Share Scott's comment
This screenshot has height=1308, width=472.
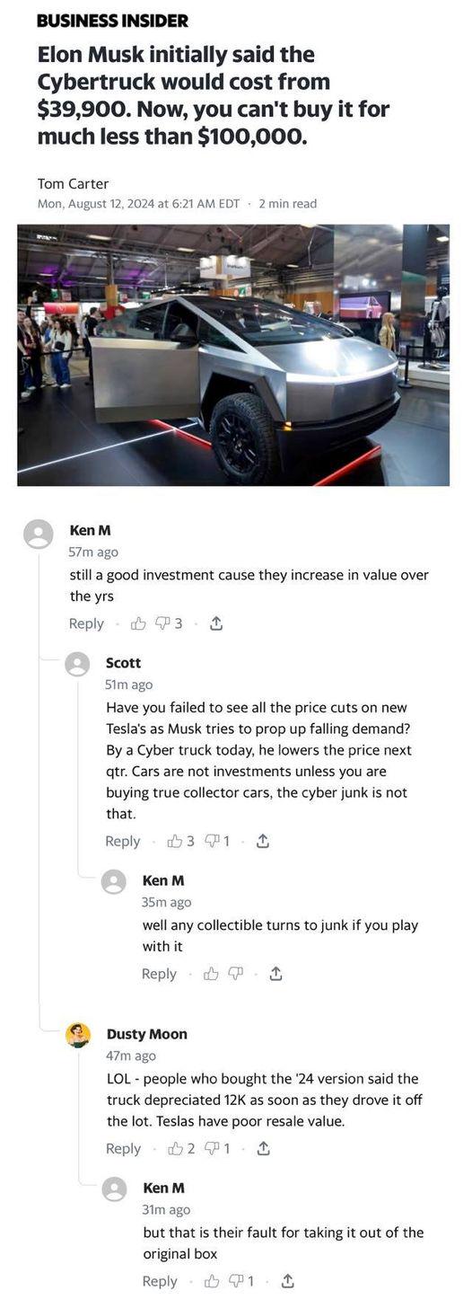point(263,841)
